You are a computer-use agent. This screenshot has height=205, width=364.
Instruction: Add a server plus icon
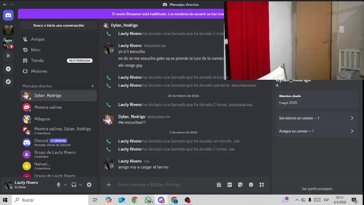pos(8,69)
